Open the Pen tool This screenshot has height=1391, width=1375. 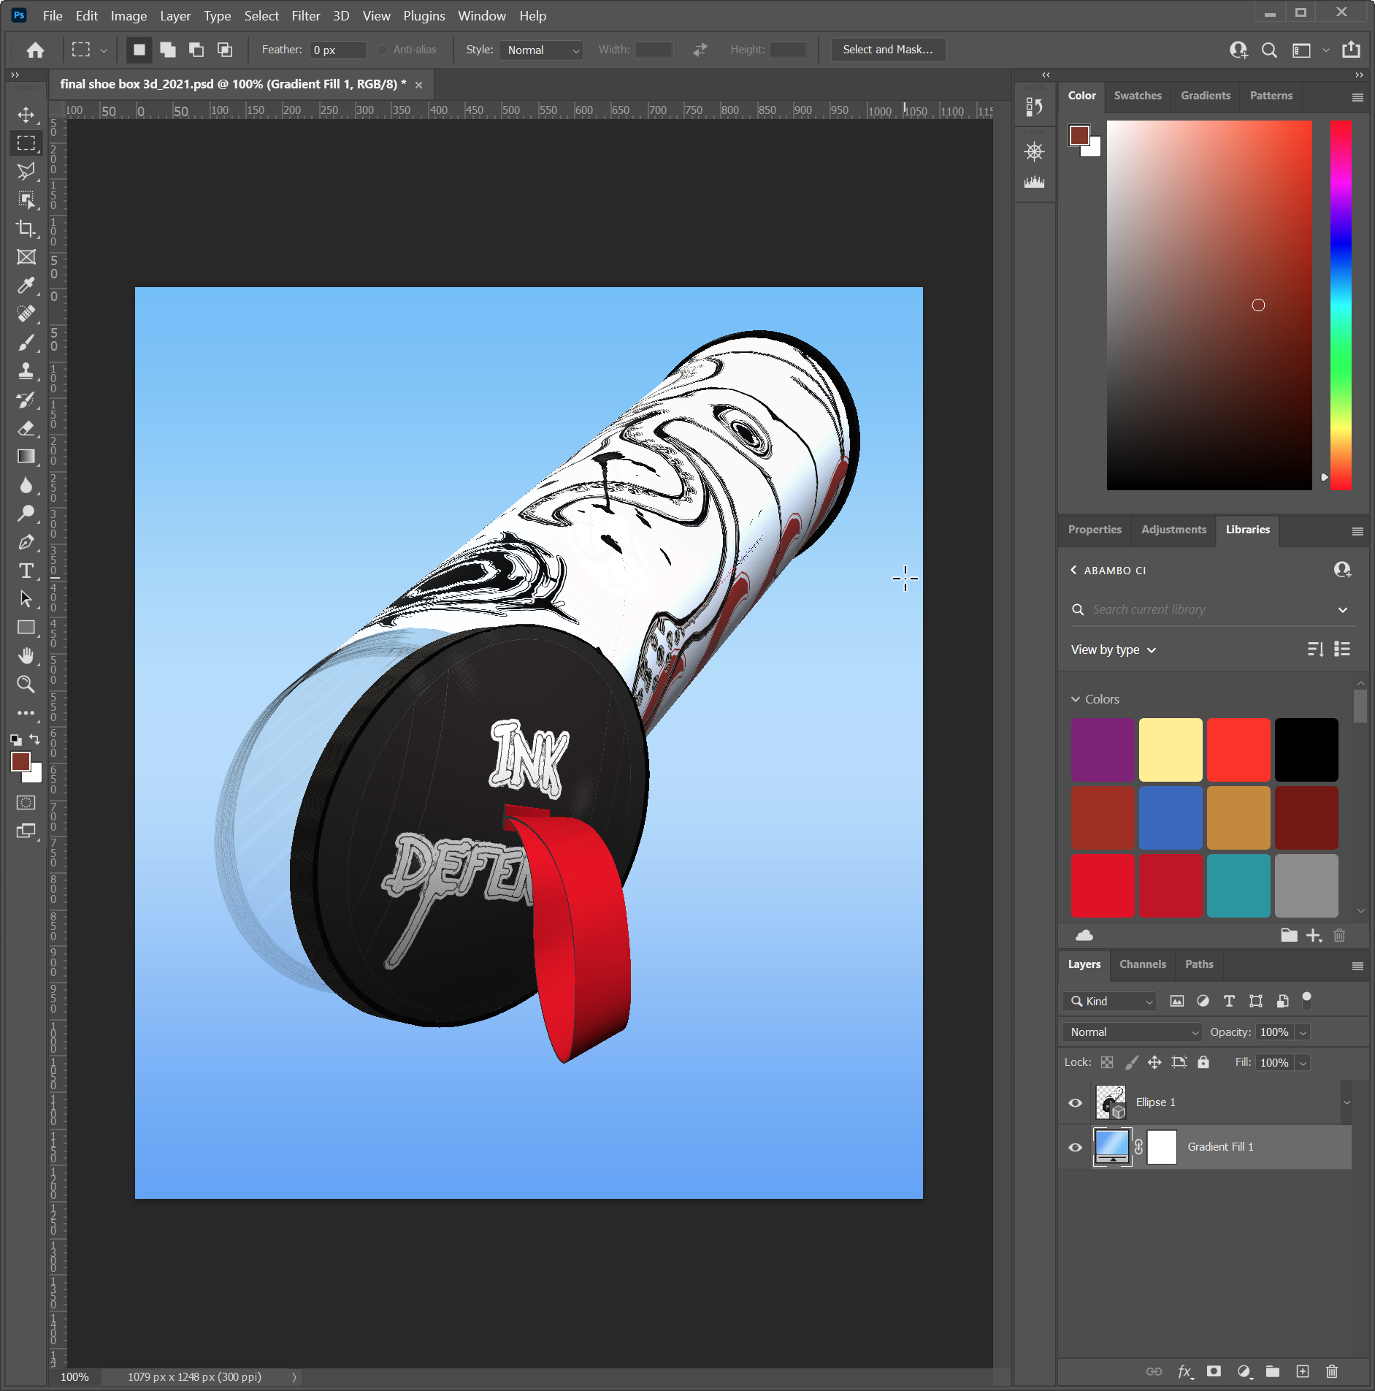click(x=26, y=542)
